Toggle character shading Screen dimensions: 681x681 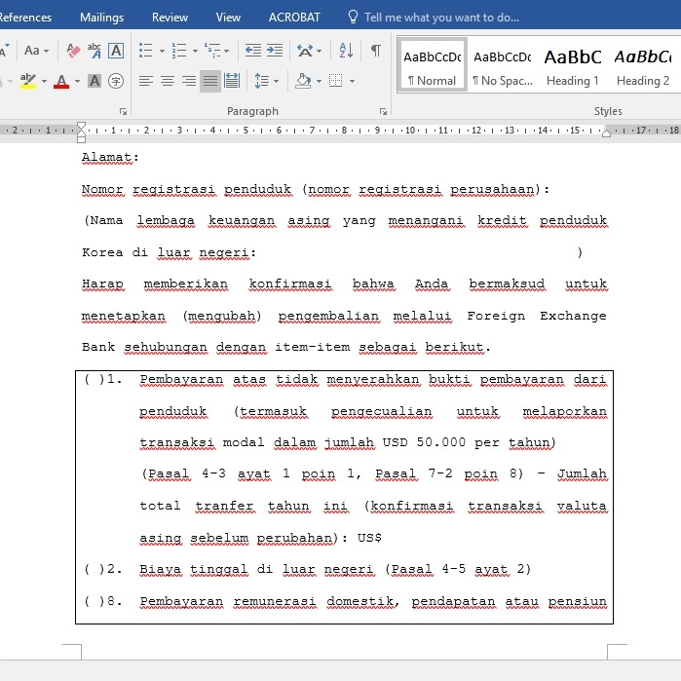coord(95,81)
